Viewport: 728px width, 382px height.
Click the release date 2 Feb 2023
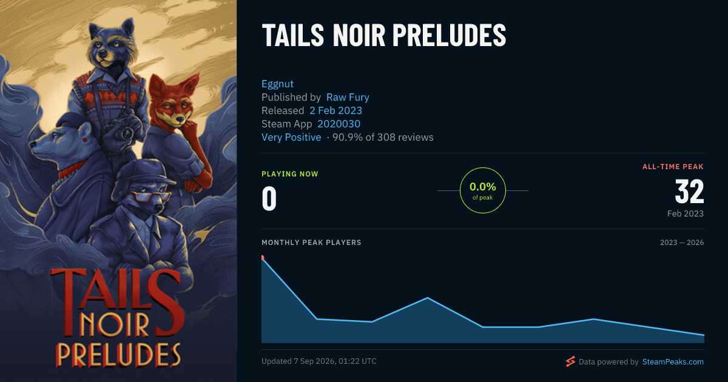coord(335,110)
